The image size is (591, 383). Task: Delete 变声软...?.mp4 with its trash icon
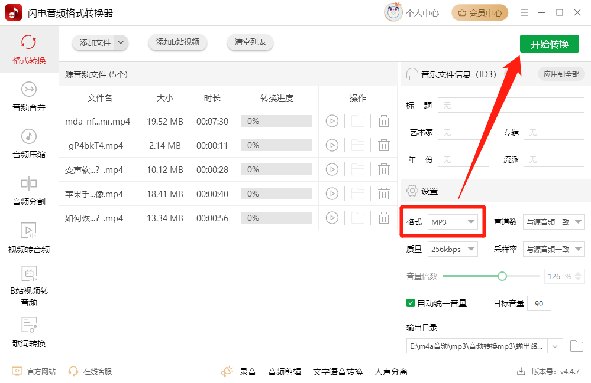(384, 169)
